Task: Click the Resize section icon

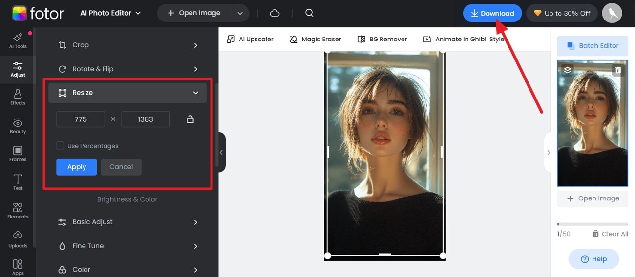Action: 63,93
